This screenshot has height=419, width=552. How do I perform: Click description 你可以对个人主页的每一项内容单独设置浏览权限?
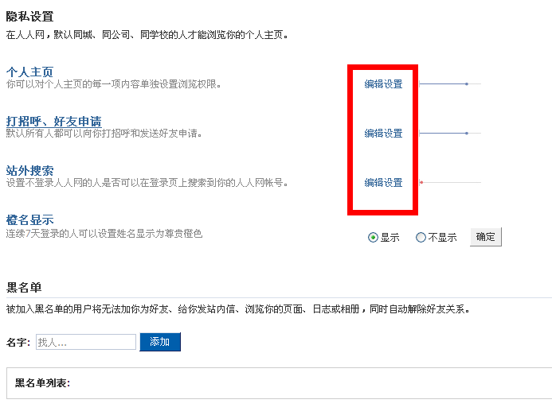113,84
